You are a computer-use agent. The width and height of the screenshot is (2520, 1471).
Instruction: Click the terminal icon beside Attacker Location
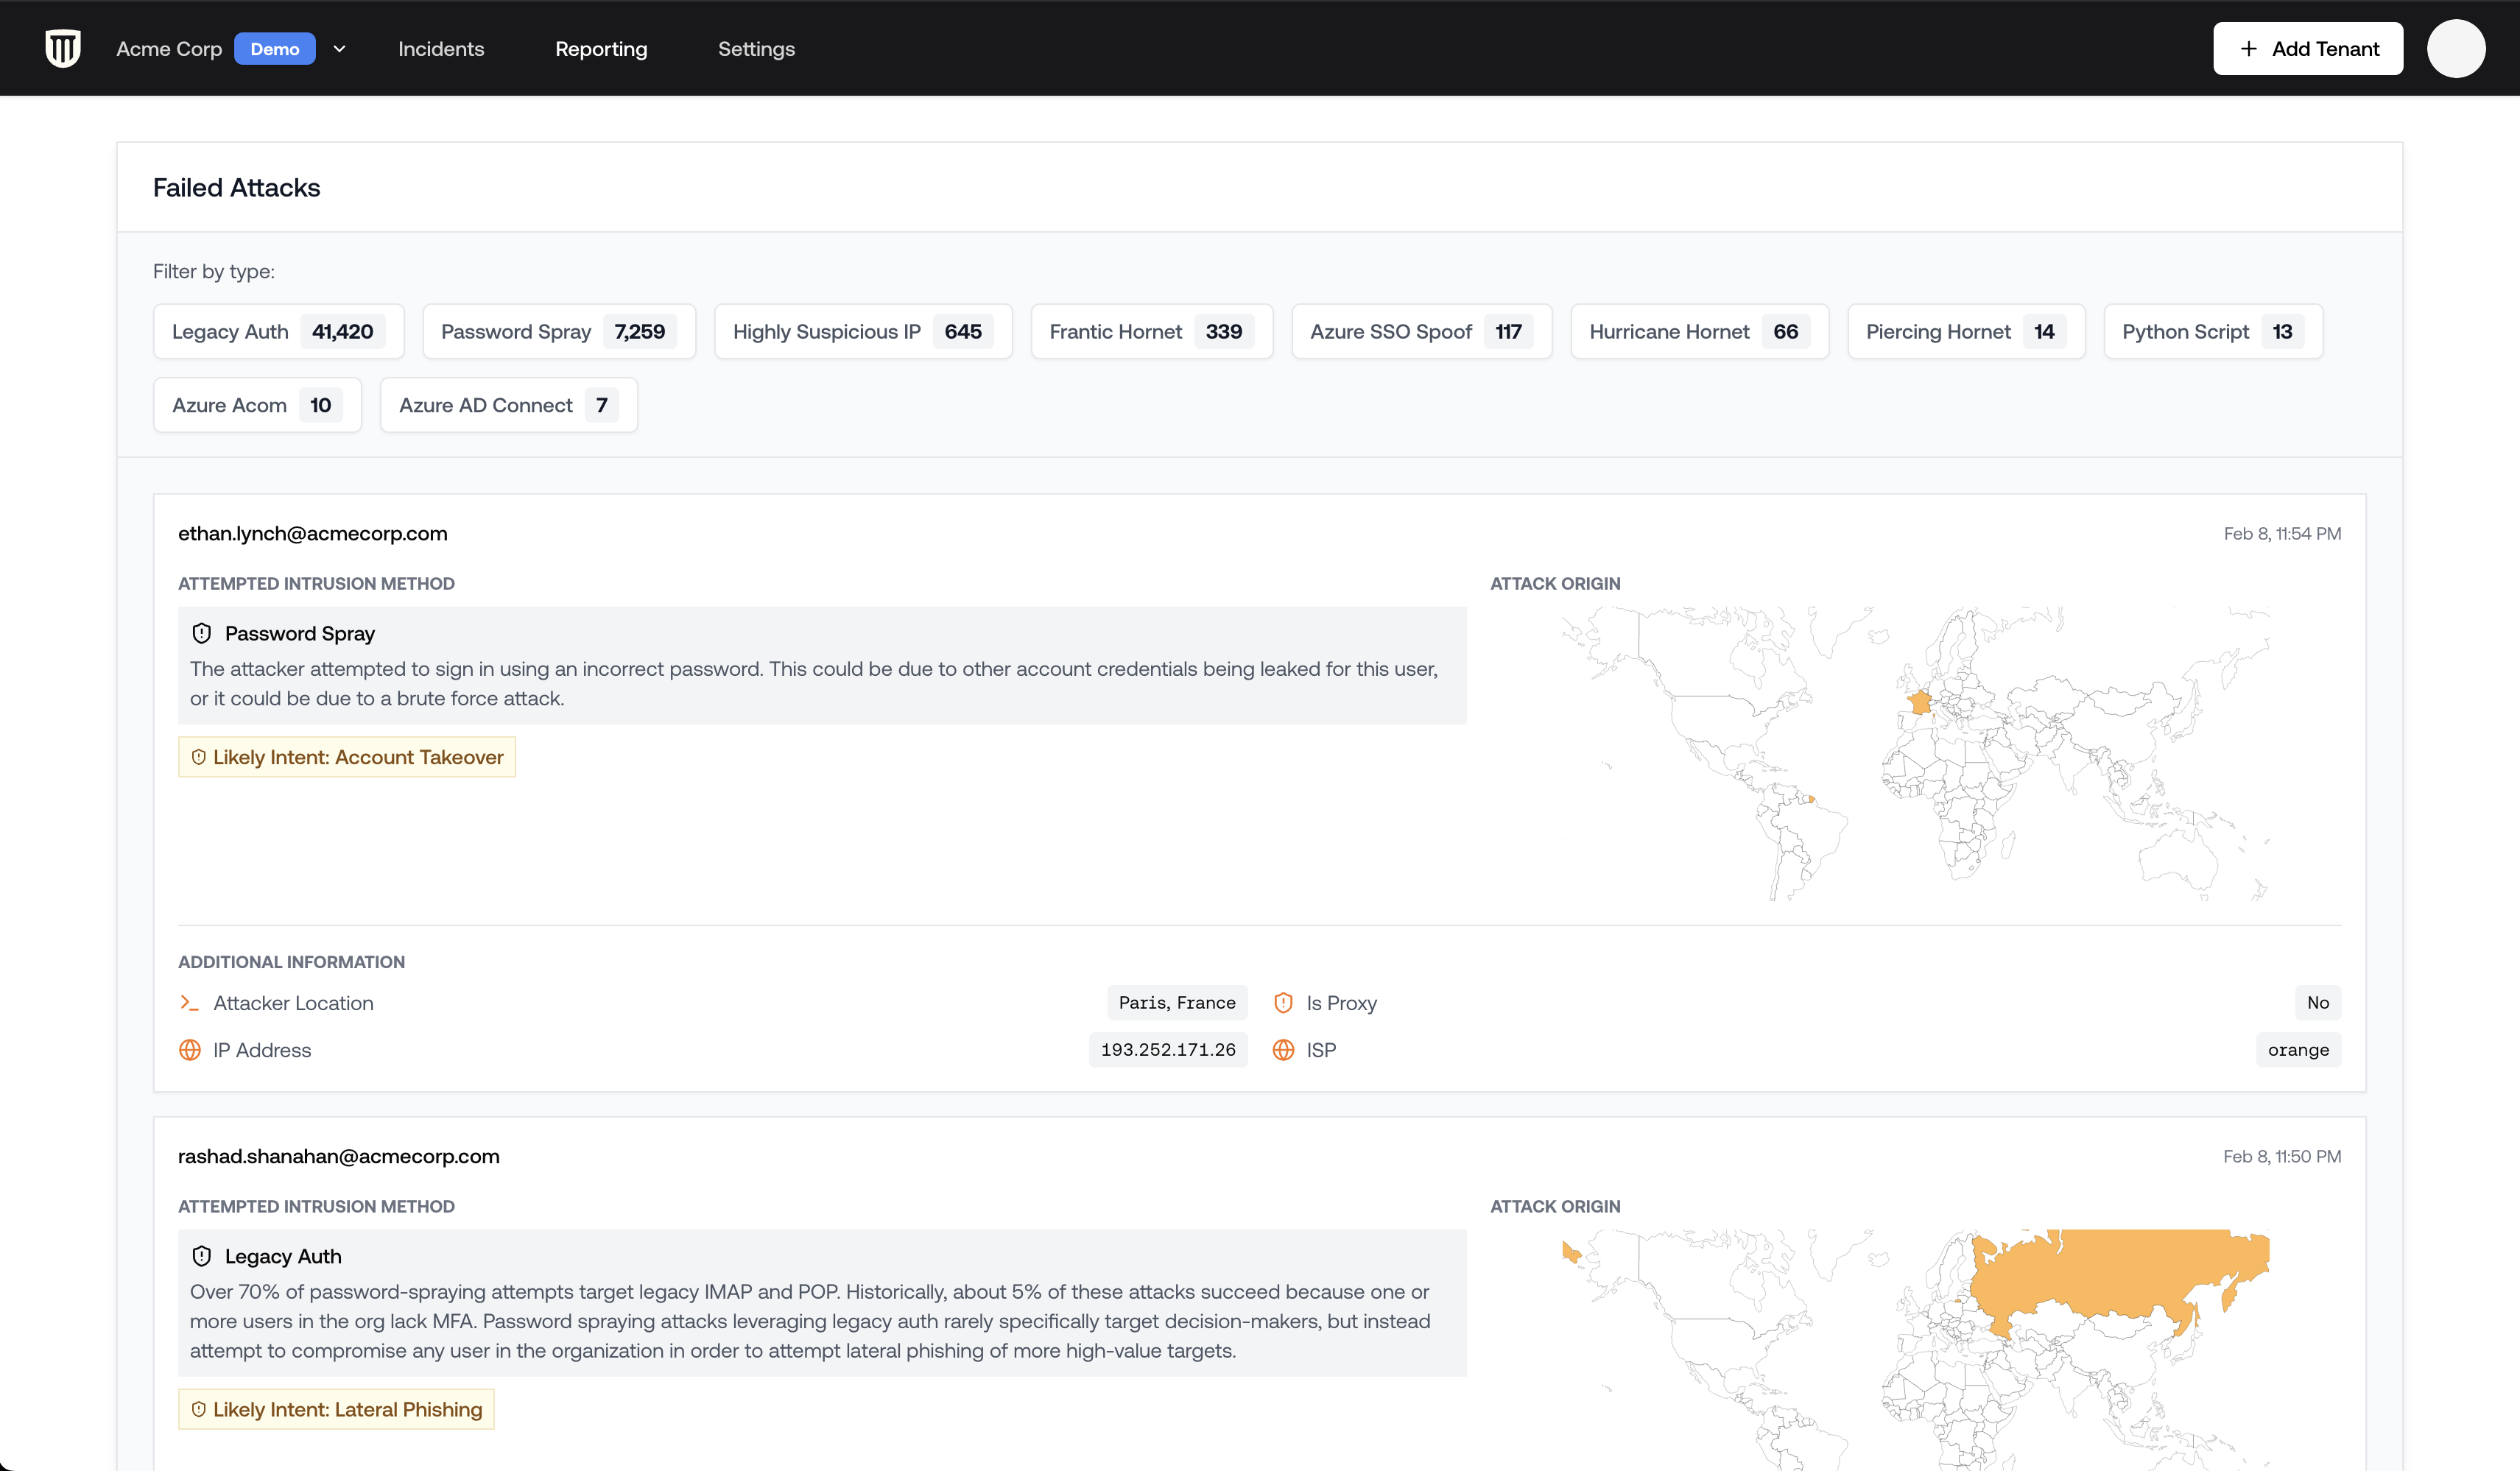click(189, 1003)
